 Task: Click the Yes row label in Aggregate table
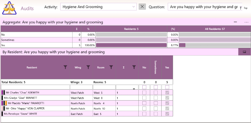(x=3, y=45)
